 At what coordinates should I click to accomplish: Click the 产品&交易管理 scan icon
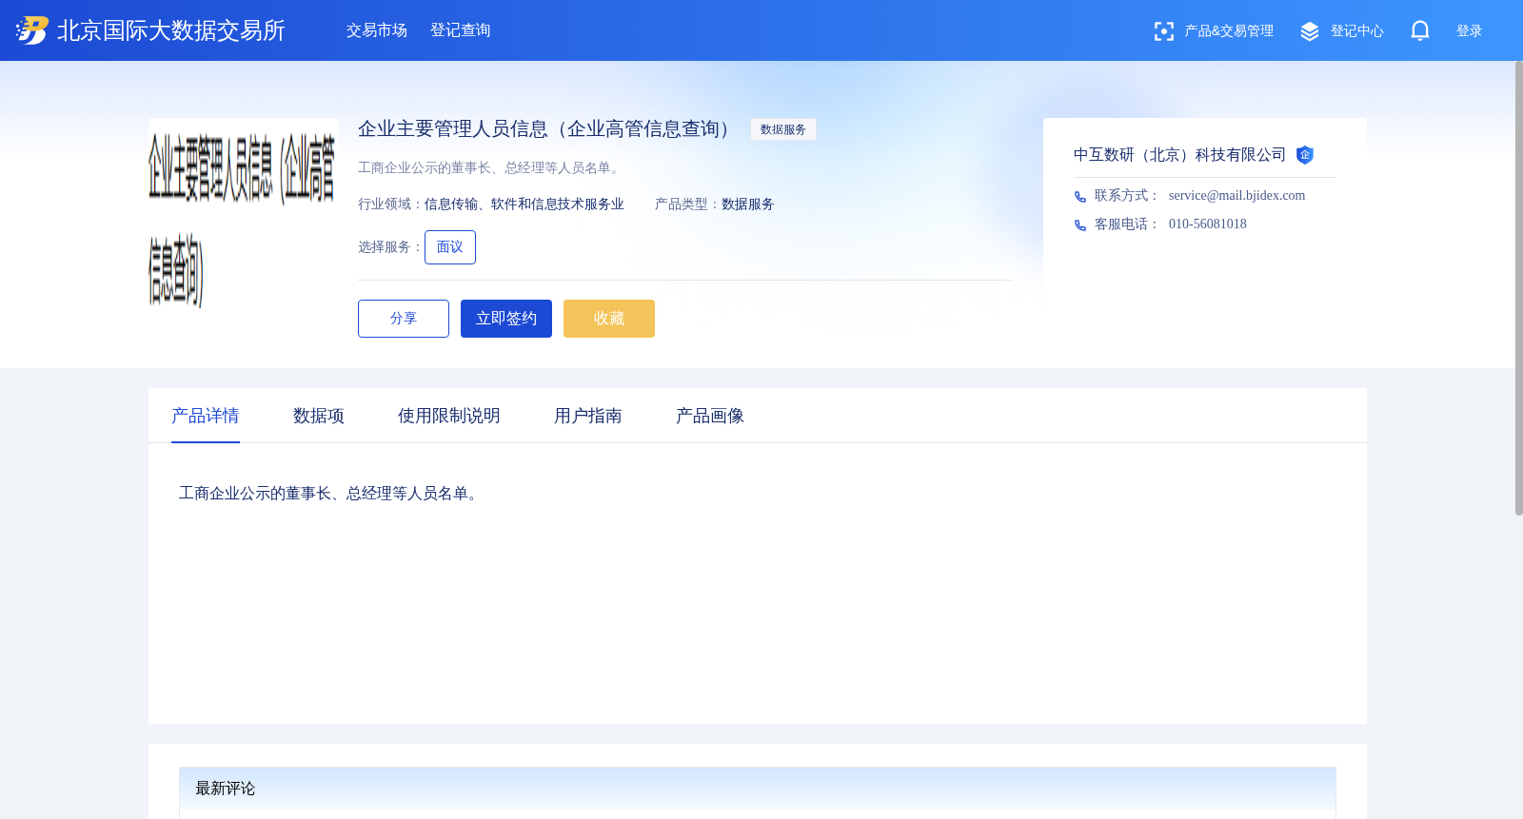[x=1163, y=31]
